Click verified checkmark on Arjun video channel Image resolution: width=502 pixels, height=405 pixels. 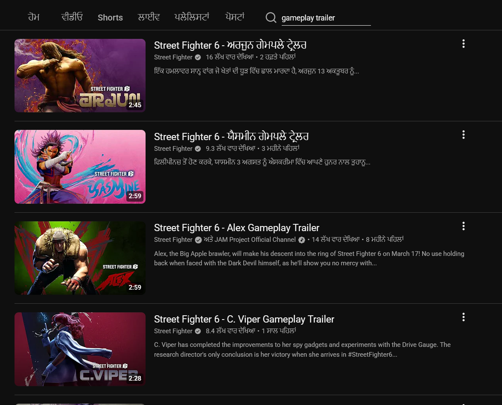(x=198, y=57)
